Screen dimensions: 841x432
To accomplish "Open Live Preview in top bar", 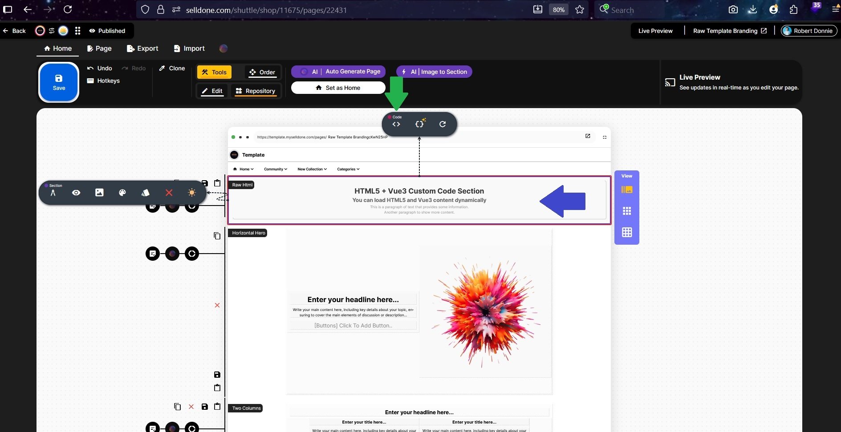I will pos(655,31).
